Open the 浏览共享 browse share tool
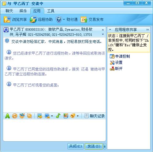Viewport: 153px width, 152px height. point(15,19)
